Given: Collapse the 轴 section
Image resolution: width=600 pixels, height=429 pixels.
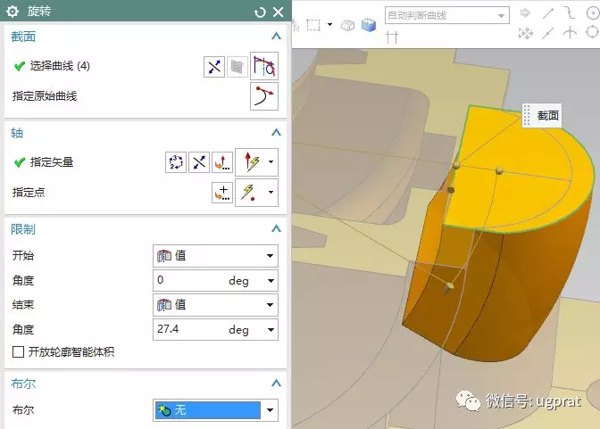Looking at the screenshot, I should [x=276, y=133].
